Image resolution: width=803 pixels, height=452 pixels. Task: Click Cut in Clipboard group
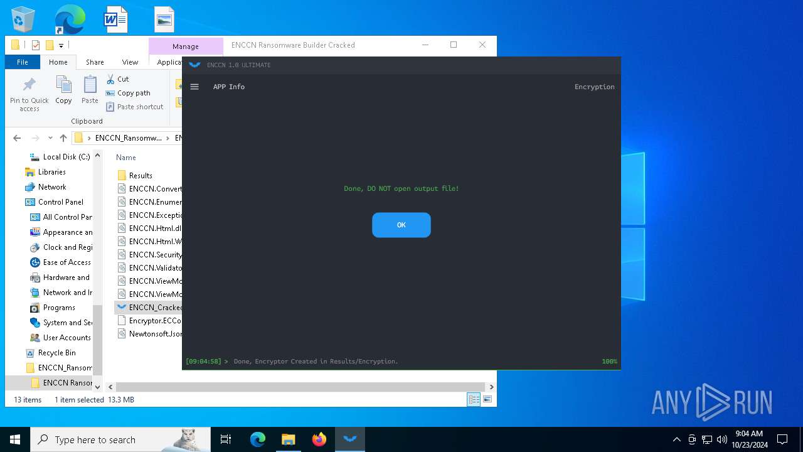tap(117, 79)
